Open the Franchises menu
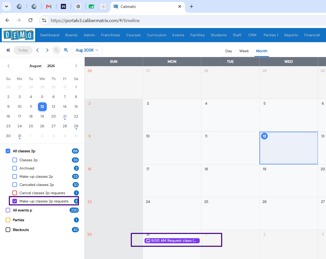The width and height of the screenshot is (326, 259). pyautogui.click(x=110, y=35)
